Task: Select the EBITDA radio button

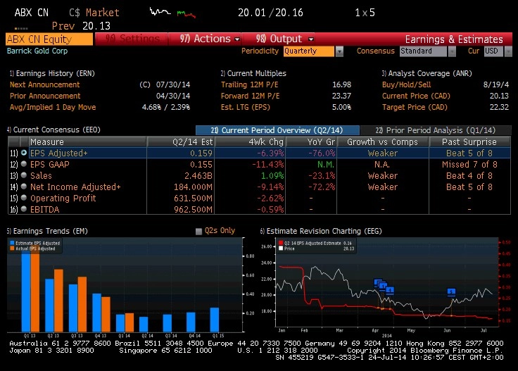Action: coord(24,209)
